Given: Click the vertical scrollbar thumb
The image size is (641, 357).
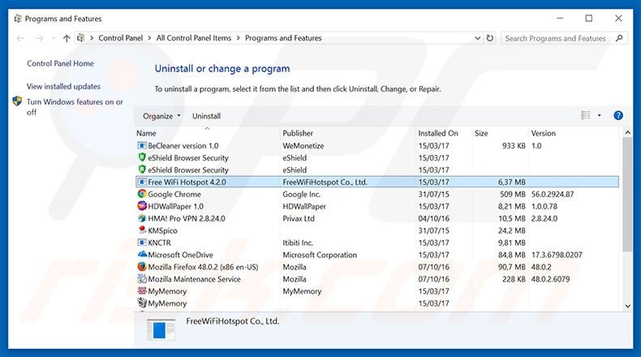Looking at the screenshot, I should (627, 194).
